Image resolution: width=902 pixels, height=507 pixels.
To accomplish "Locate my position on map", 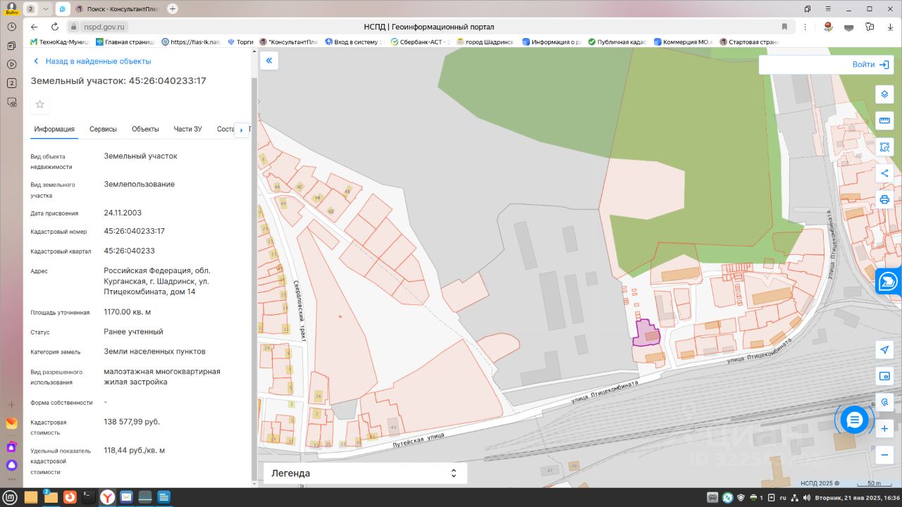I will click(x=884, y=350).
